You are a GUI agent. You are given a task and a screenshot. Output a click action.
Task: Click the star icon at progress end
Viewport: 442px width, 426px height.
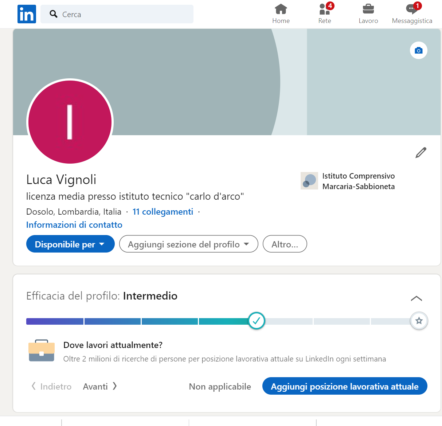click(x=419, y=321)
